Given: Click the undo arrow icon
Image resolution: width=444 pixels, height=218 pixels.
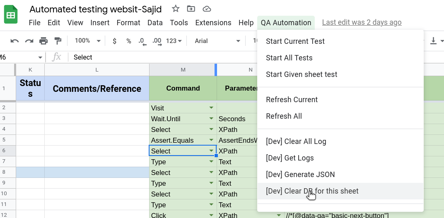Looking at the screenshot, I should (x=15, y=41).
